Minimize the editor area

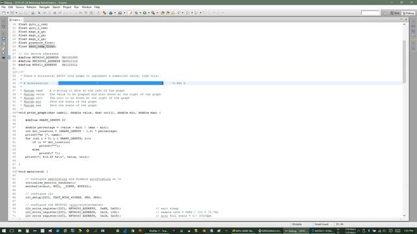point(401,19)
